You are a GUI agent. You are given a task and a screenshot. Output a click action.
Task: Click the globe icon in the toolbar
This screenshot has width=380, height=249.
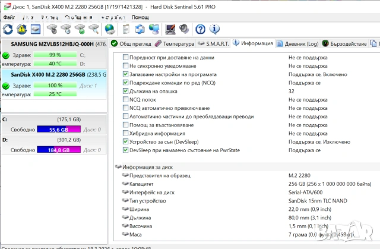[x=110, y=29]
